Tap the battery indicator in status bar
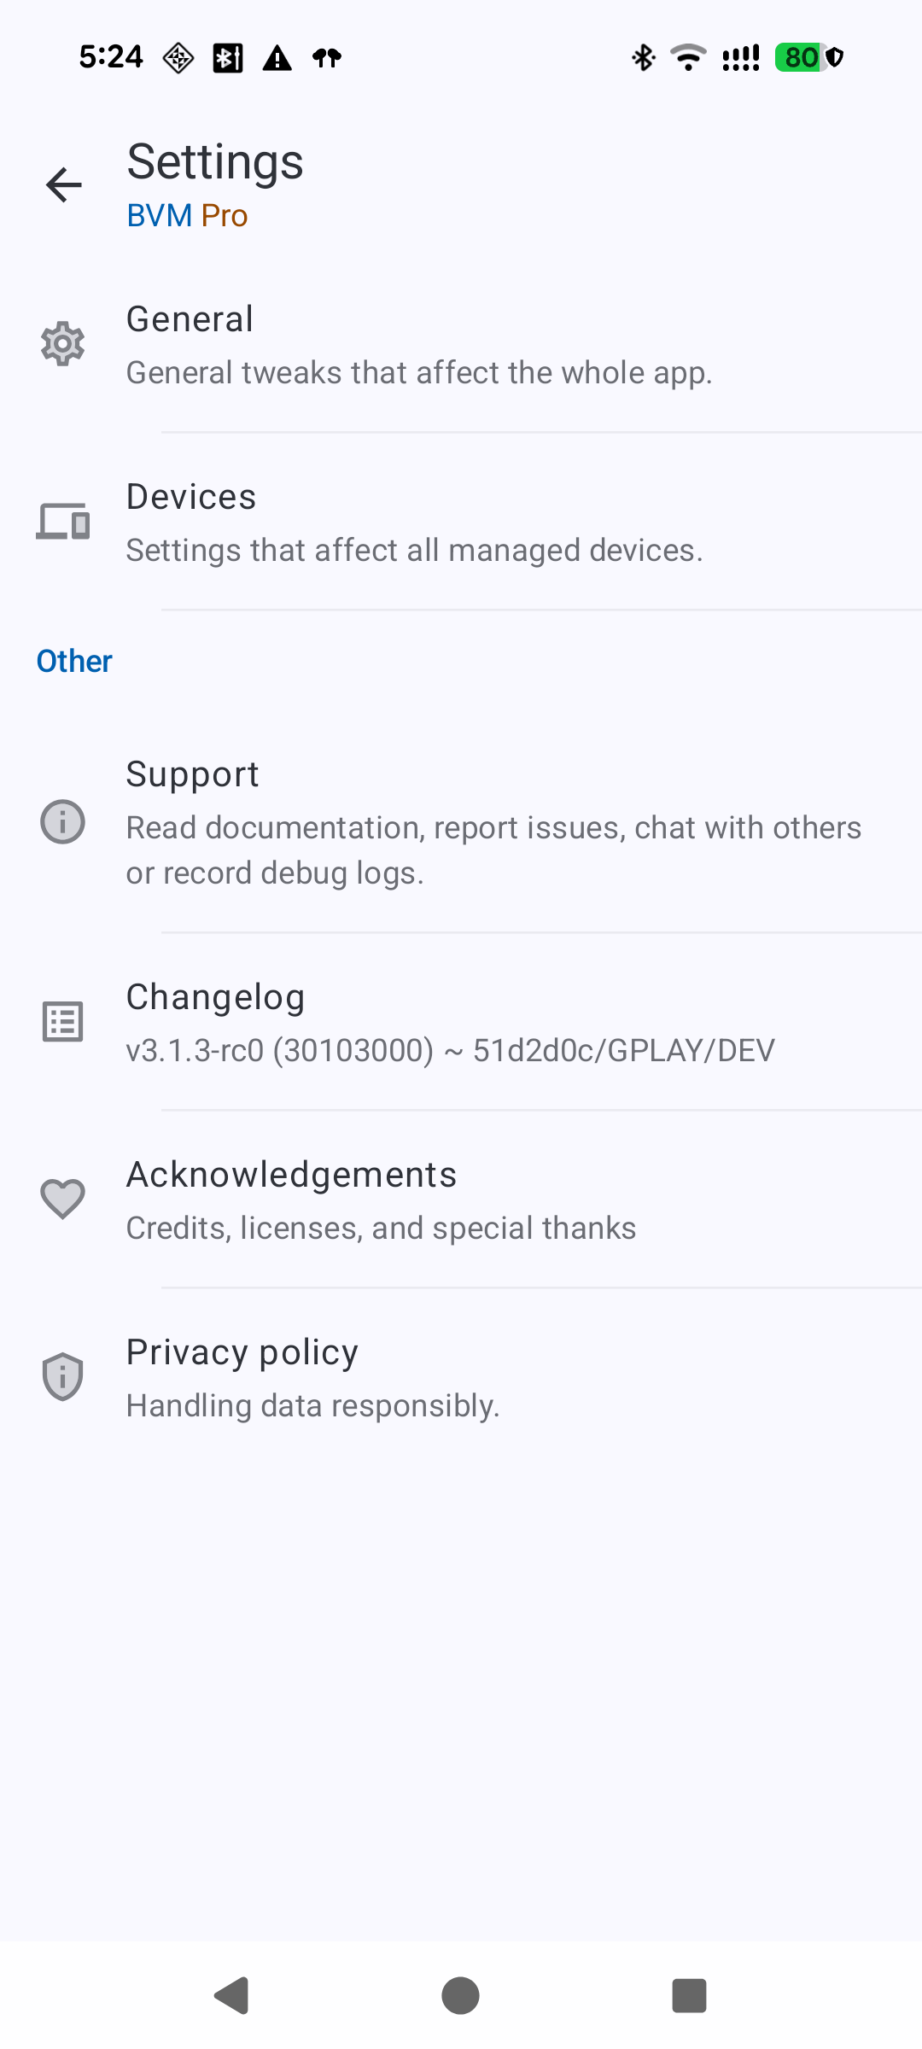The height and width of the screenshot is (2049, 922). click(x=801, y=57)
